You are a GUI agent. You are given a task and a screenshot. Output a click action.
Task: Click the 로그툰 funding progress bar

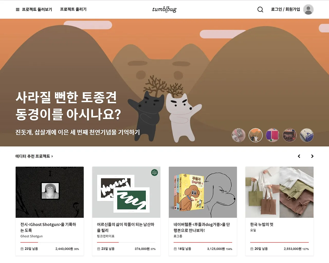coord(203,242)
